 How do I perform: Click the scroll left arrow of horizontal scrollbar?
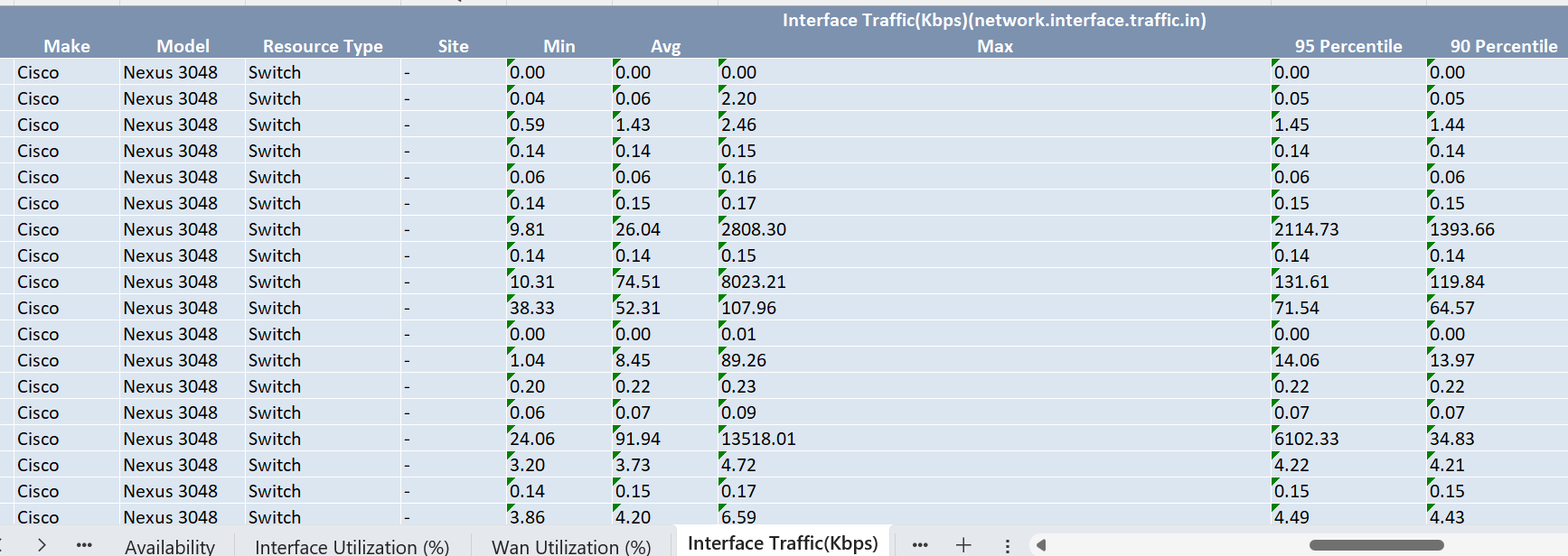1041,545
